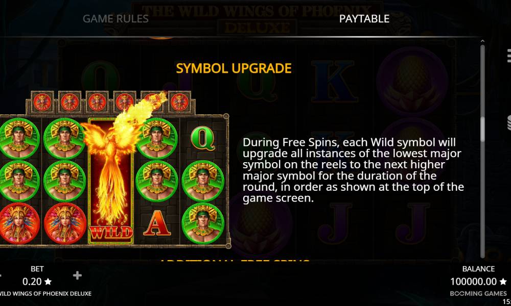Click the coin stack icon at the right edge
This screenshot has width=511, height=306.
coord(509,122)
